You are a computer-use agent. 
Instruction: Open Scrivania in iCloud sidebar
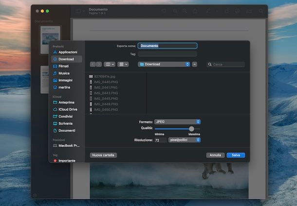click(x=65, y=123)
